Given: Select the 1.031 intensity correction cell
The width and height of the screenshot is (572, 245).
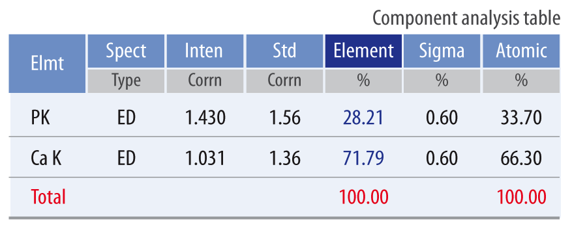Looking at the screenshot, I should (205, 158).
